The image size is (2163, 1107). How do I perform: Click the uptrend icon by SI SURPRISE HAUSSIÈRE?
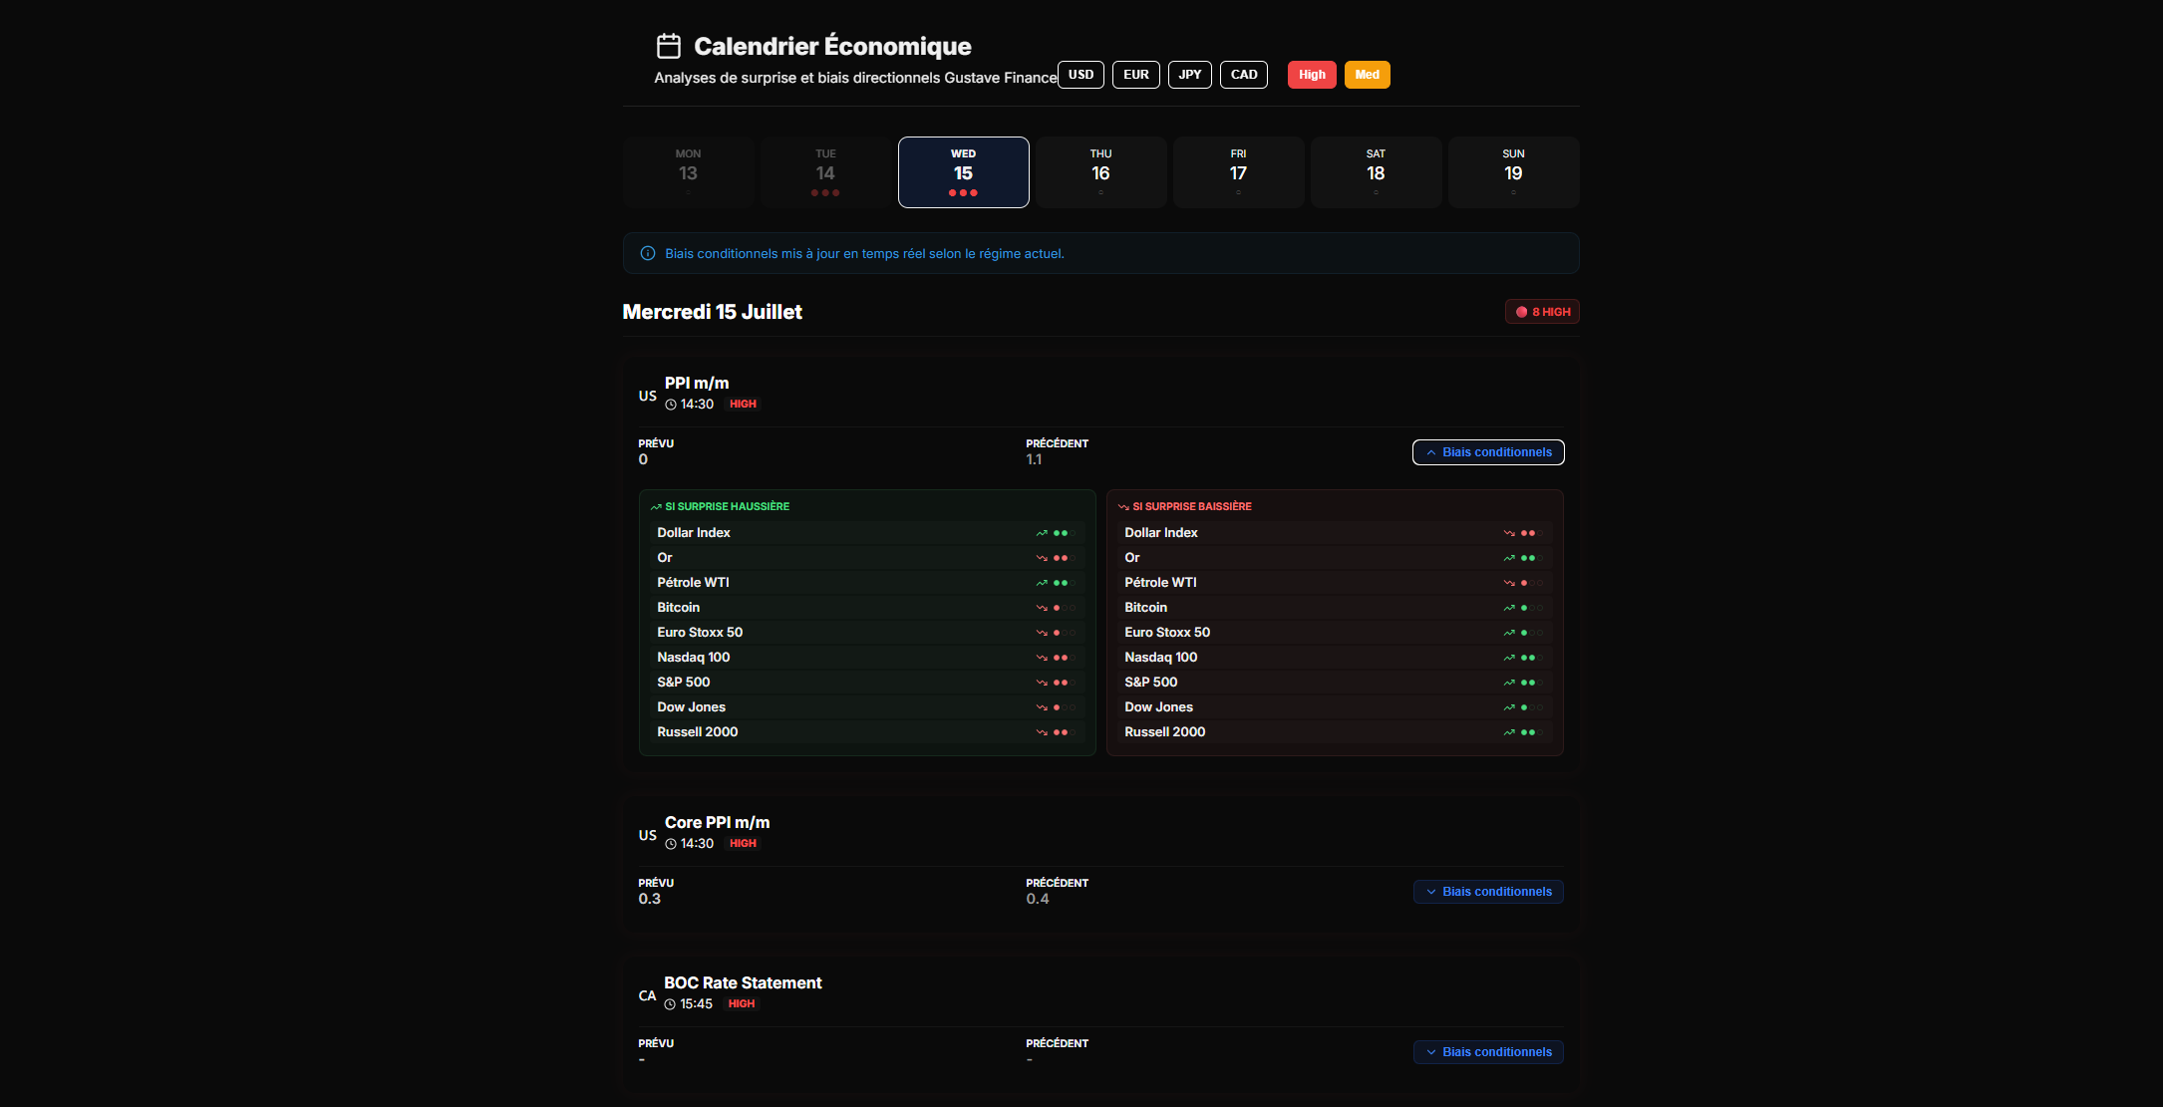tap(656, 507)
